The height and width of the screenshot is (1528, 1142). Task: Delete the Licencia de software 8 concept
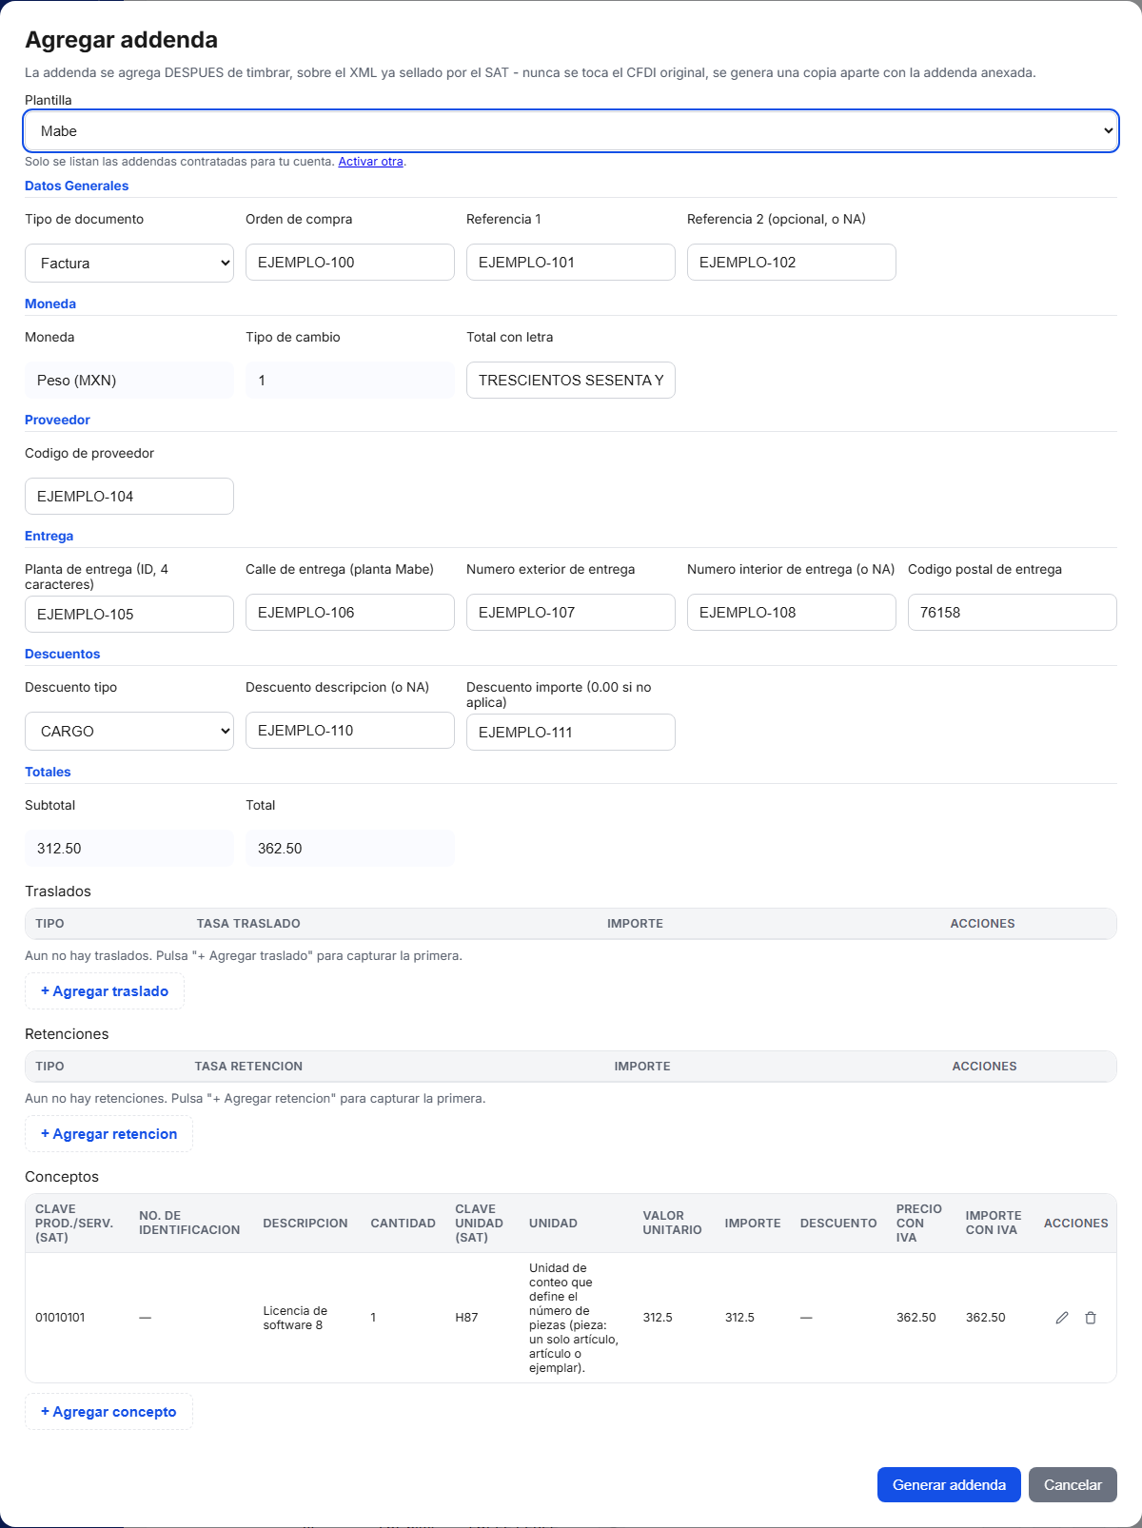click(x=1091, y=1318)
